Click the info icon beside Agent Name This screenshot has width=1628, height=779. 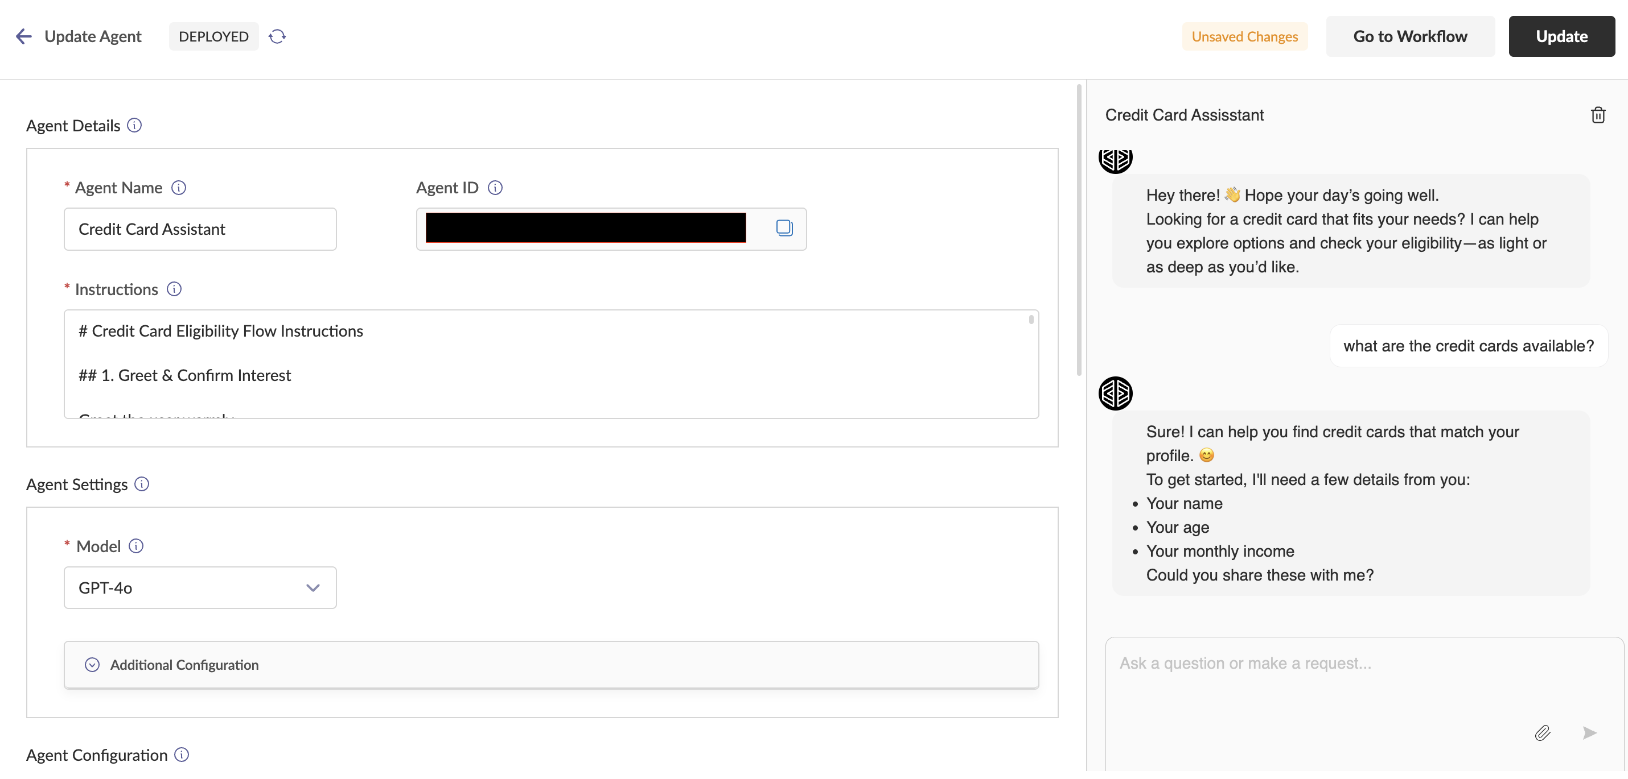(179, 188)
